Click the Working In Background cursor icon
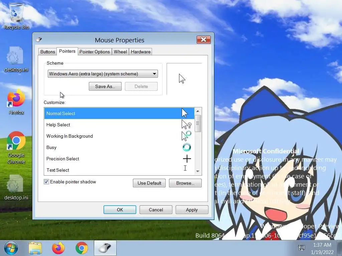This screenshot has width=342, height=256. click(186, 136)
